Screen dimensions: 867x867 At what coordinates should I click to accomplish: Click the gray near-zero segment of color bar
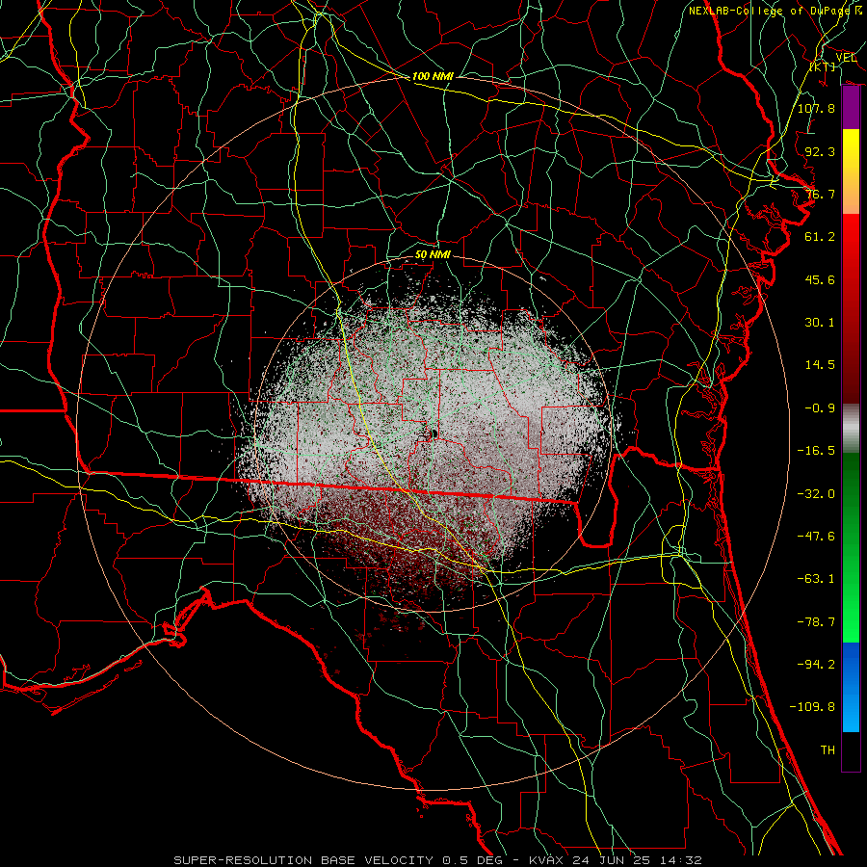pyautogui.click(x=851, y=429)
